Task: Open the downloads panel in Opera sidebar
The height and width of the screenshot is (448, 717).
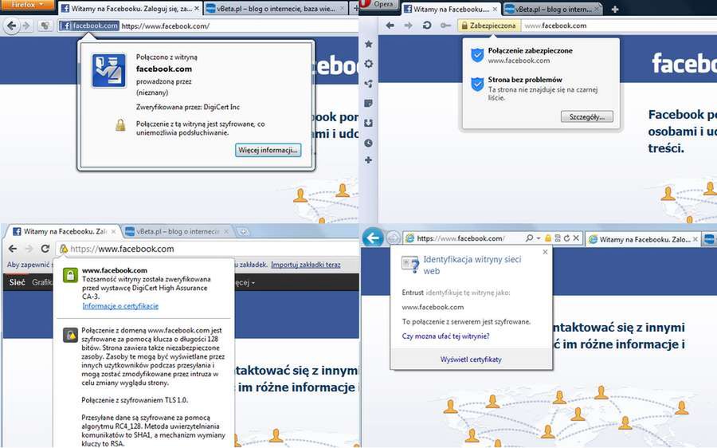Action: [x=369, y=123]
